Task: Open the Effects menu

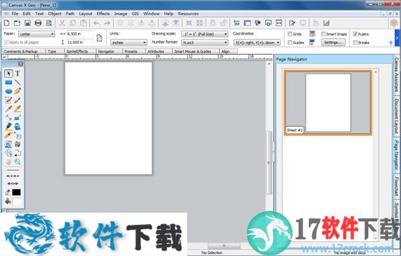Action: (x=103, y=14)
